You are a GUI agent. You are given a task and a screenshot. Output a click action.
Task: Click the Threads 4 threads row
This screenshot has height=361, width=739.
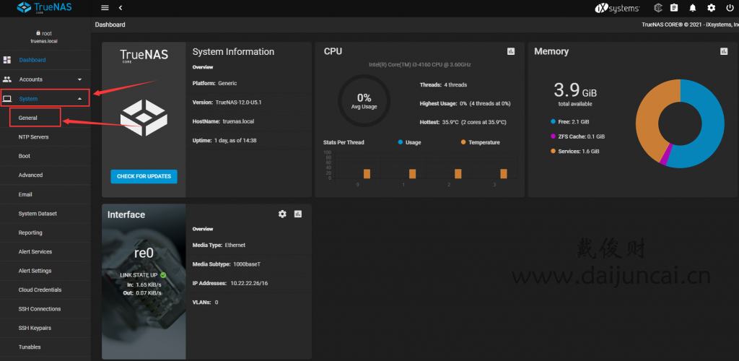[x=444, y=84]
